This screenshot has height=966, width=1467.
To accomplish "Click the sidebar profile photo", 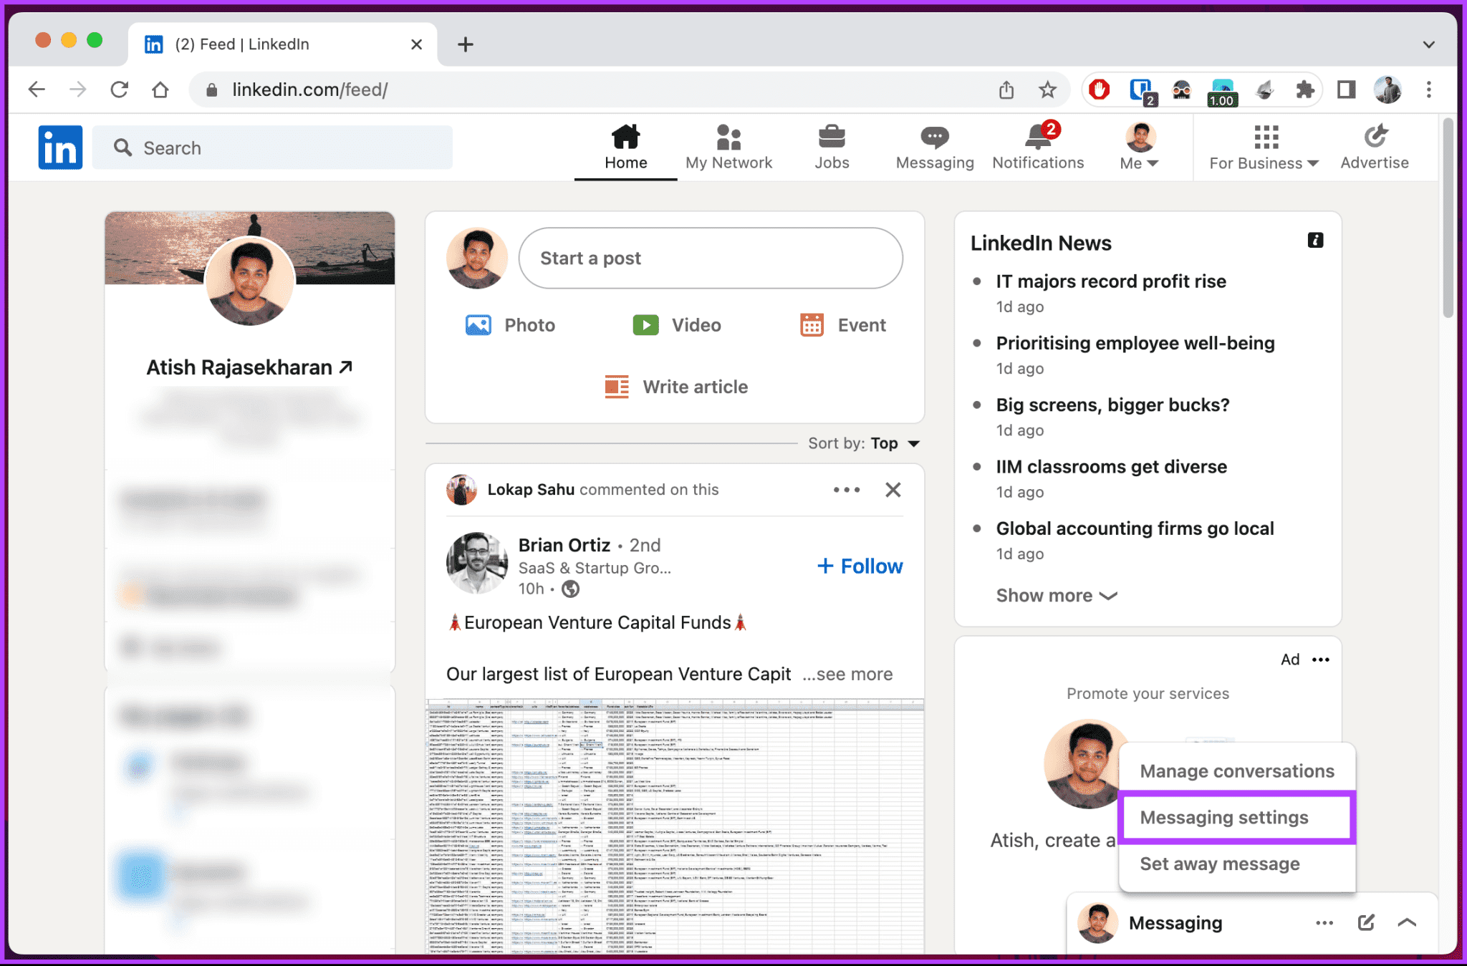I will 249,281.
